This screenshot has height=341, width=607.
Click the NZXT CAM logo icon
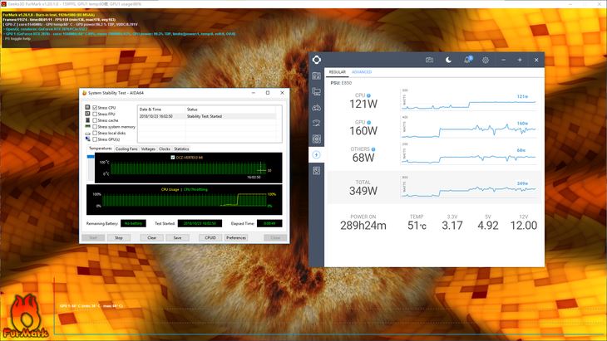(x=317, y=60)
